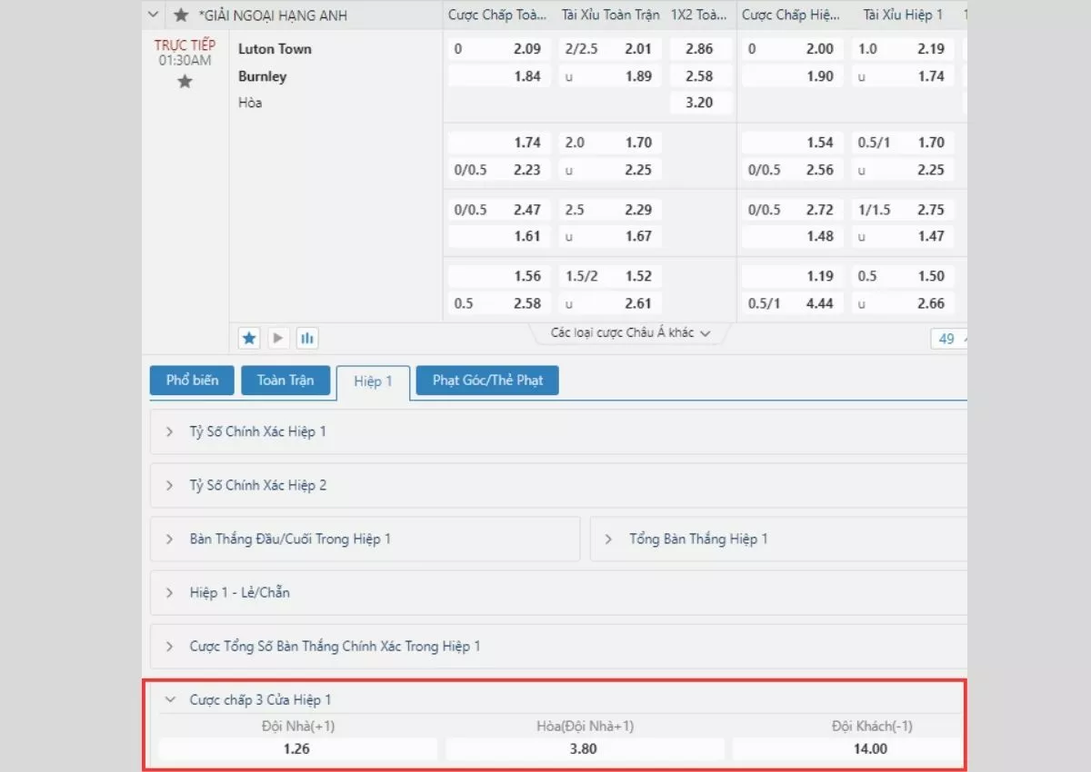Image resolution: width=1091 pixels, height=772 pixels.
Task: Pick 0/0.5 handicap odds 2.23
Action: coord(498,170)
